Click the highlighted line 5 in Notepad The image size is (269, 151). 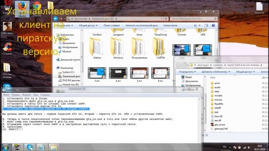[46, 109]
